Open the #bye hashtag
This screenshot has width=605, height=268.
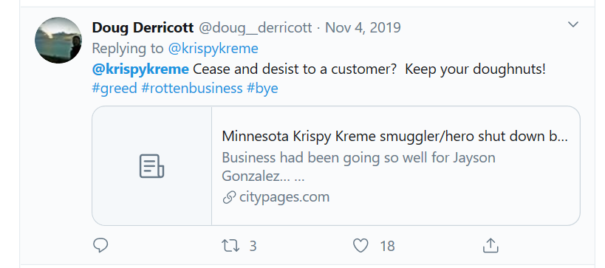tap(262, 89)
